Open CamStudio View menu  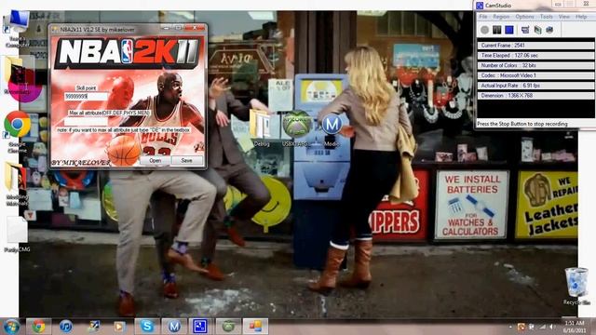coord(563,17)
